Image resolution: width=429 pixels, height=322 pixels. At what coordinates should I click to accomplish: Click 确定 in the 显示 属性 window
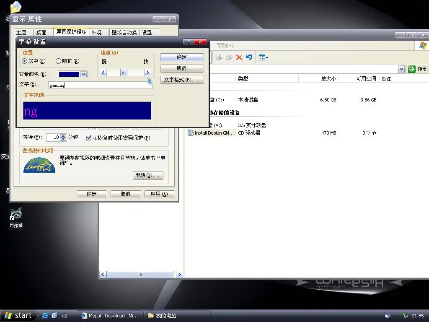pos(92,194)
